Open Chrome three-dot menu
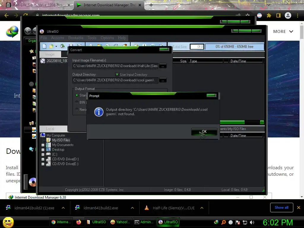The width and height of the screenshot is (304, 228). point(297,15)
